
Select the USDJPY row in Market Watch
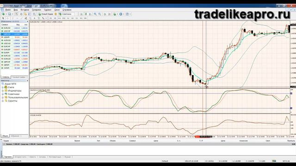point(14,37)
